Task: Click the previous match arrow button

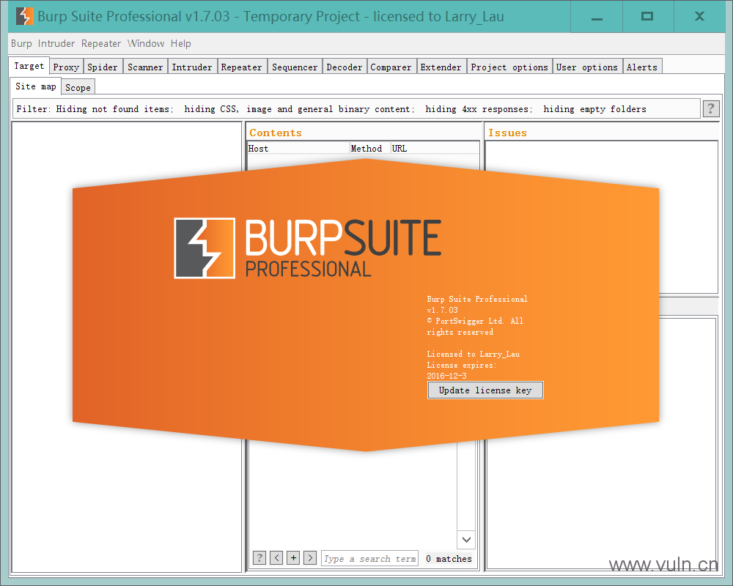Action: (x=276, y=558)
